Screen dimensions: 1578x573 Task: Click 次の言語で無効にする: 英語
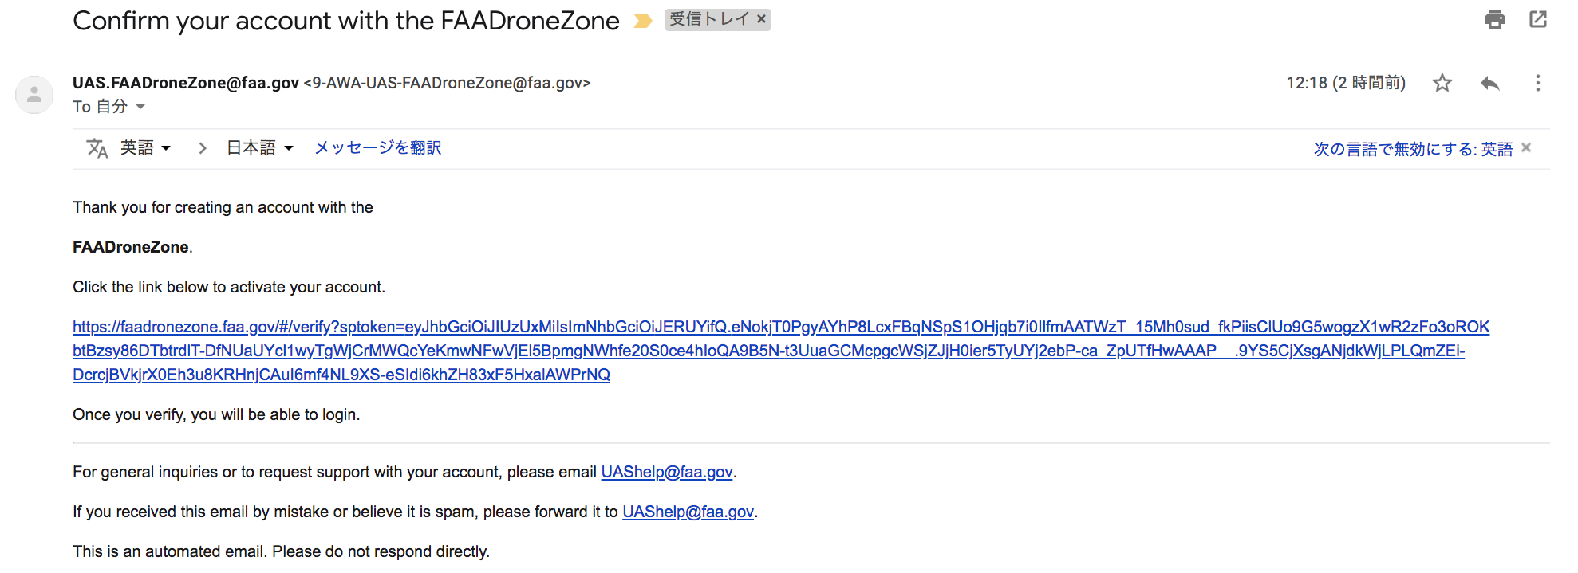(1413, 149)
